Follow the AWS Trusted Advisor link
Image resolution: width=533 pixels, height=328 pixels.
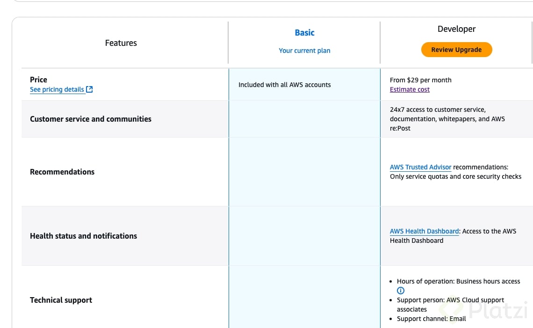pos(420,167)
